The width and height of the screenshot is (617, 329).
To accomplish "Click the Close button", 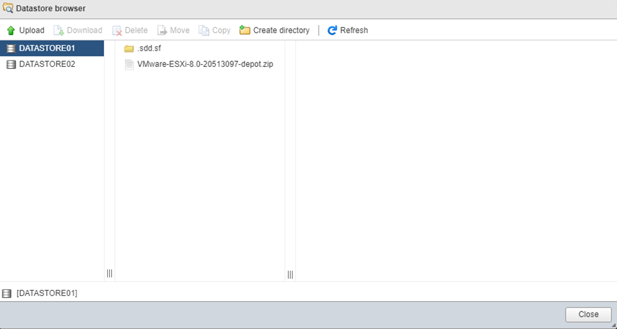I will pyautogui.click(x=588, y=315).
